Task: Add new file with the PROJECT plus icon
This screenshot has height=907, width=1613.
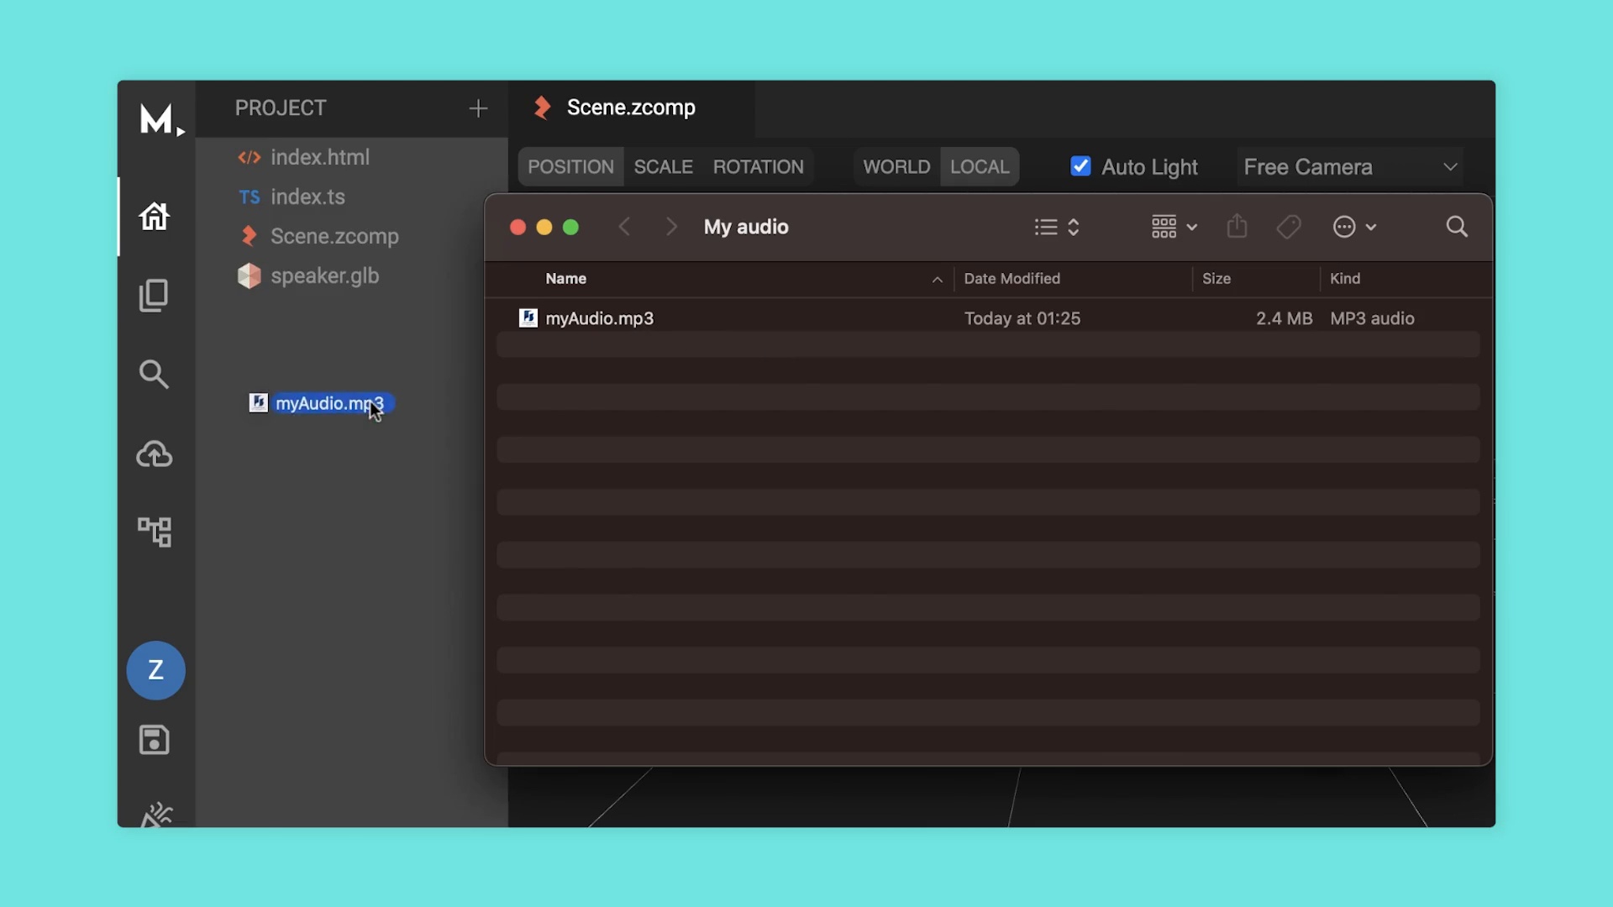Action: pyautogui.click(x=478, y=108)
